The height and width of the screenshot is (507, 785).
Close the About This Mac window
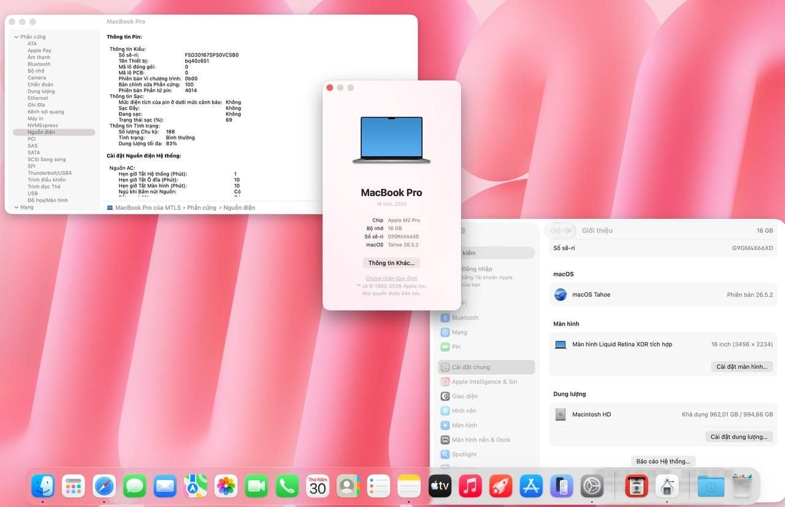[x=330, y=88]
